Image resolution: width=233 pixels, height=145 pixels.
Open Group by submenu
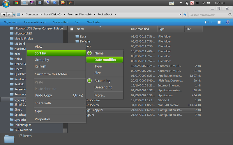pyautogui.click(x=56, y=60)
